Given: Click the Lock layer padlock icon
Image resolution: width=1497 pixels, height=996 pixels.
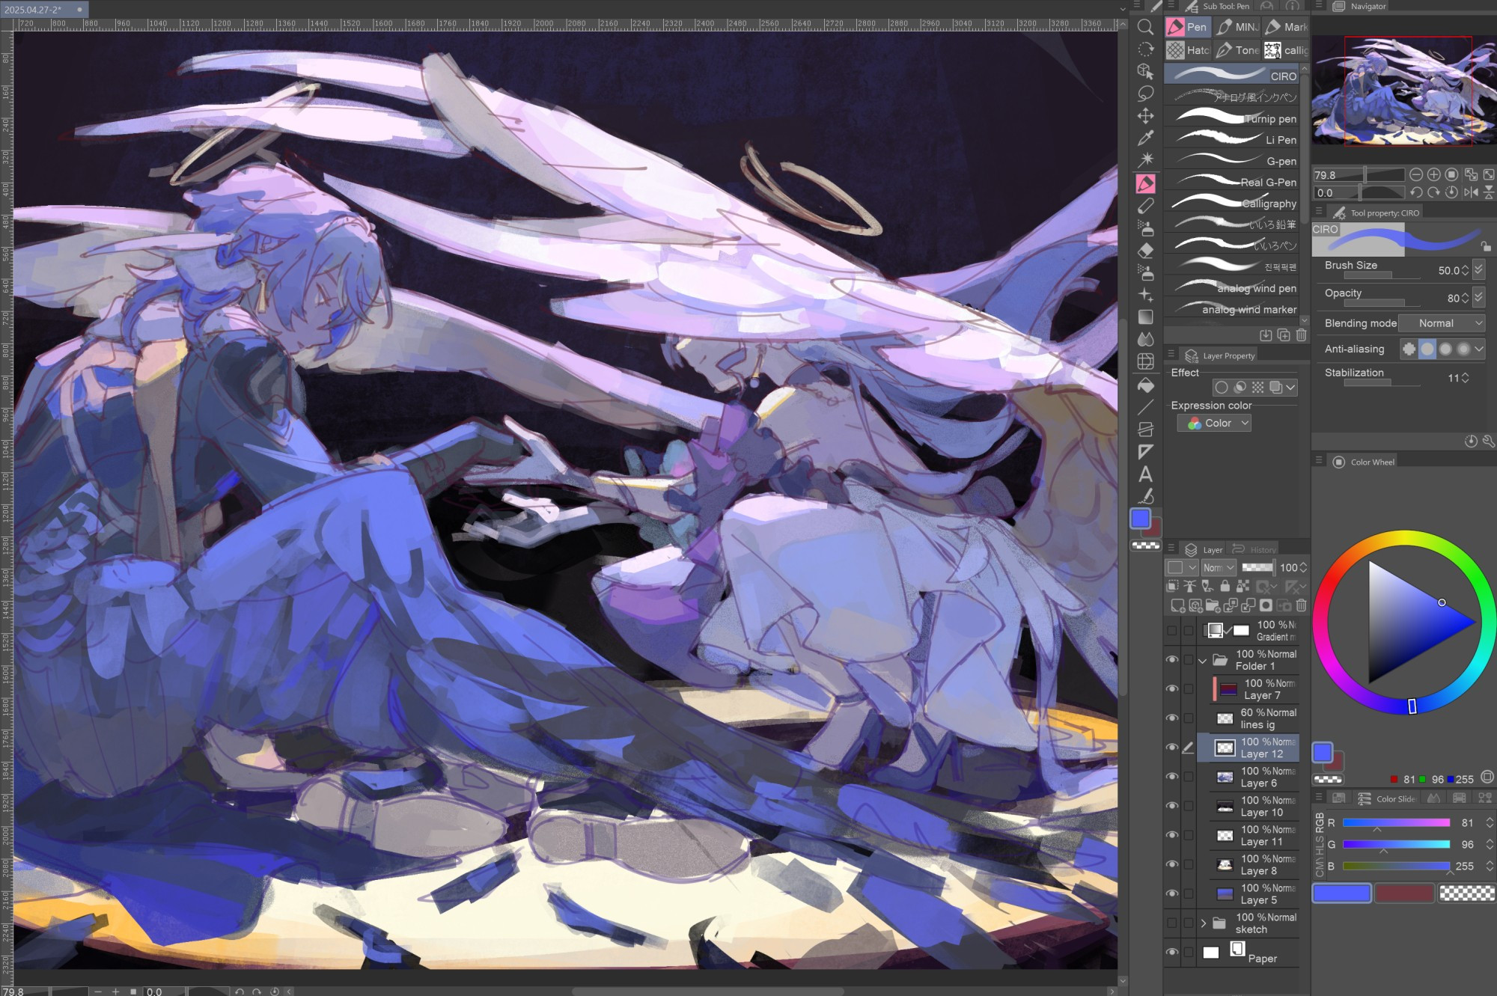Looking at the screenshot, I should [x=1225, y=586].
